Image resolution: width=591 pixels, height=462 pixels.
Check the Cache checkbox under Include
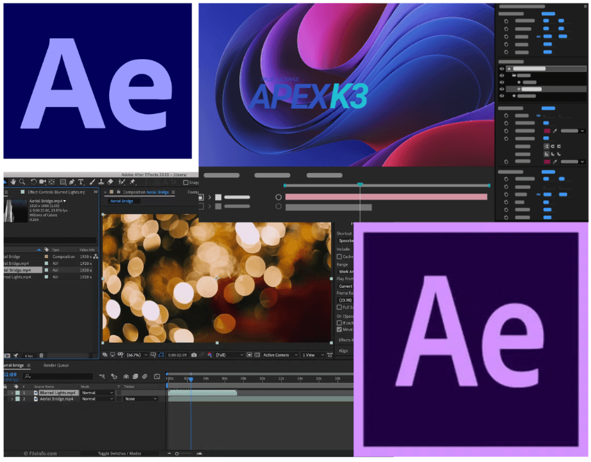(339, 256)
